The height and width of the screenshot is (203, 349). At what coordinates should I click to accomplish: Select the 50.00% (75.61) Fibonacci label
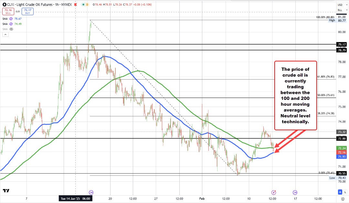(x=326, y=95)
